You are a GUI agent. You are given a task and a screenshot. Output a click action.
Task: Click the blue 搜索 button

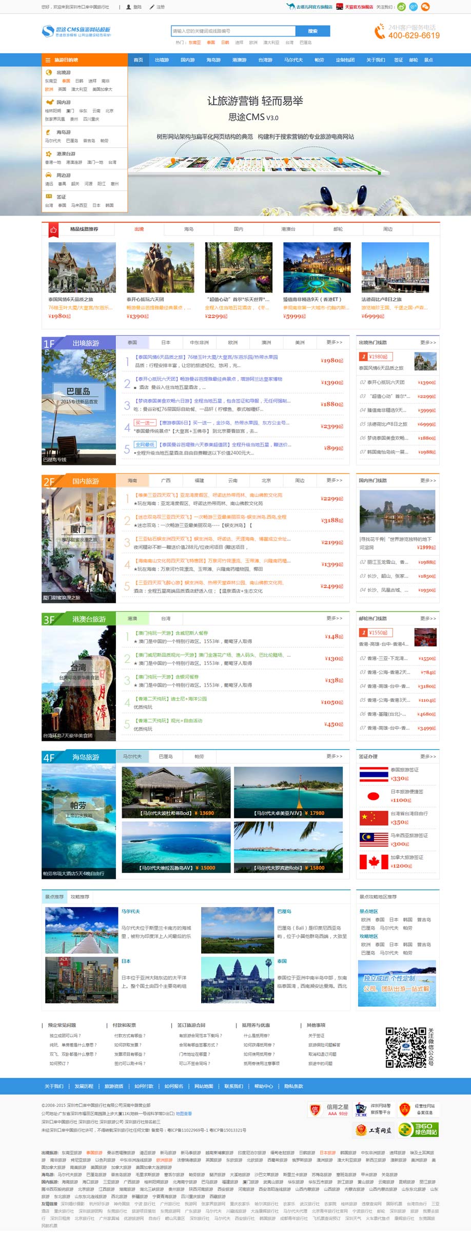[x=312, y=31]
